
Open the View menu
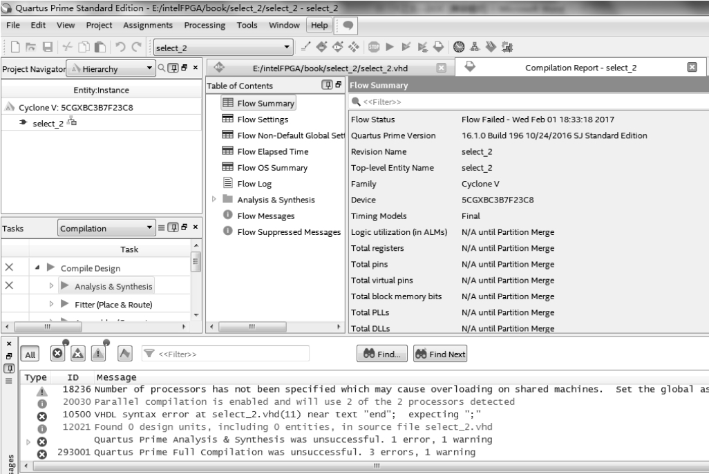[x=66, y=26]
